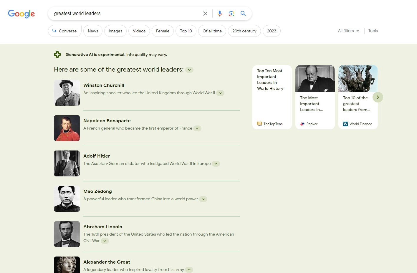Open the Tools option
Viewport: 417px width, 273px height.
point(373,31)
